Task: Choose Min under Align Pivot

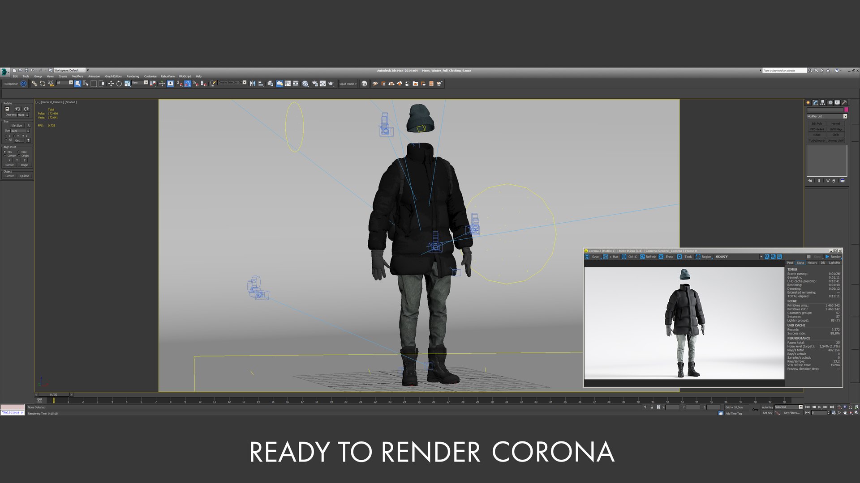Action: [5, 152]
